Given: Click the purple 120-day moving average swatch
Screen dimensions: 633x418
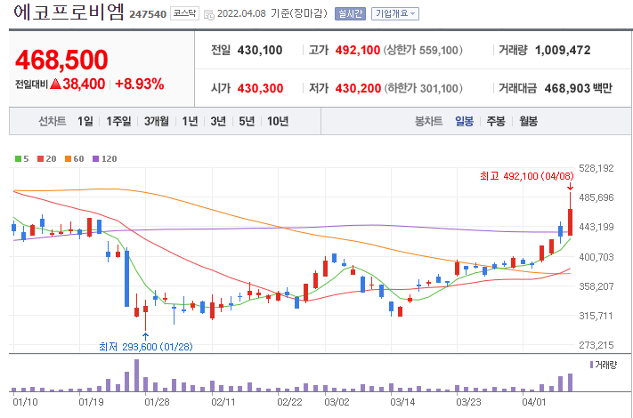Looking at the screenshot, I should coord(95,159).
